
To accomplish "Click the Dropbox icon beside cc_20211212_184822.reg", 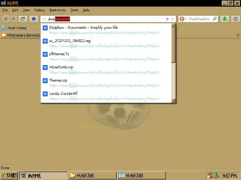I will point(45,41).
